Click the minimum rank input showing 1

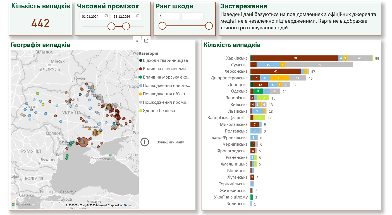pyautogui.click(x=168, y=16)
